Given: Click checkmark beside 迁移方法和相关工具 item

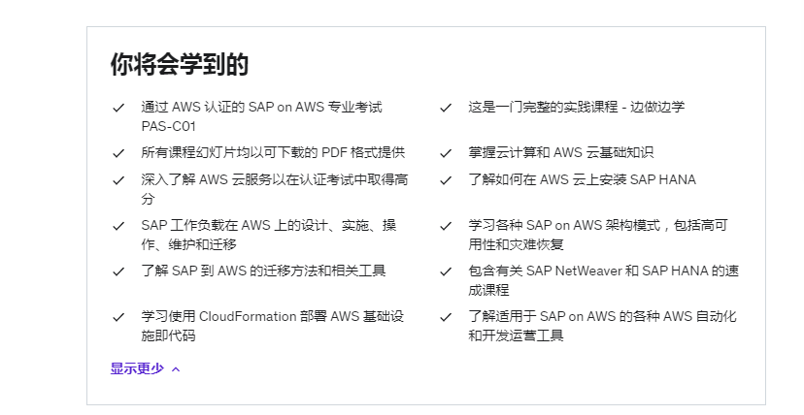Looking at the screenshot, I should (118, 271).
